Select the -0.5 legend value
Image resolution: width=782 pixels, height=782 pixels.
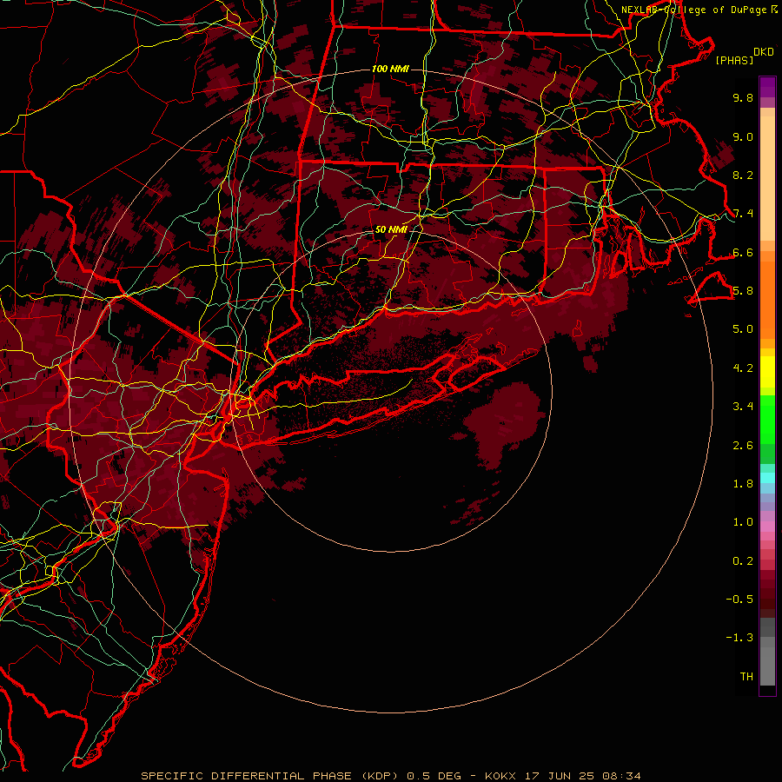pos(739,600)
